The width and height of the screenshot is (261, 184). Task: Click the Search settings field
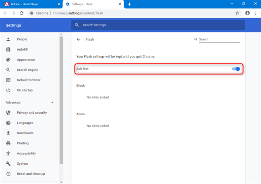tap(158, 25)
